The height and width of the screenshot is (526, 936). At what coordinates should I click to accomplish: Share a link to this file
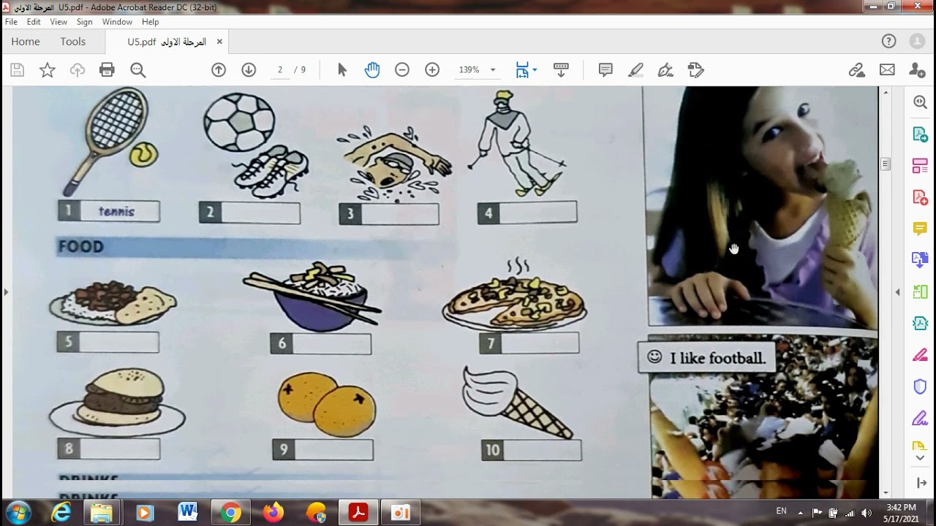point(857,70)
